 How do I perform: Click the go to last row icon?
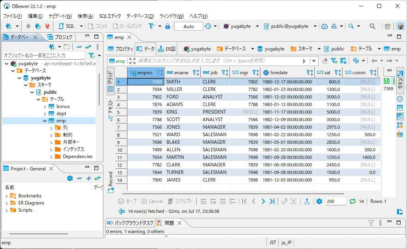pos(272,201)
